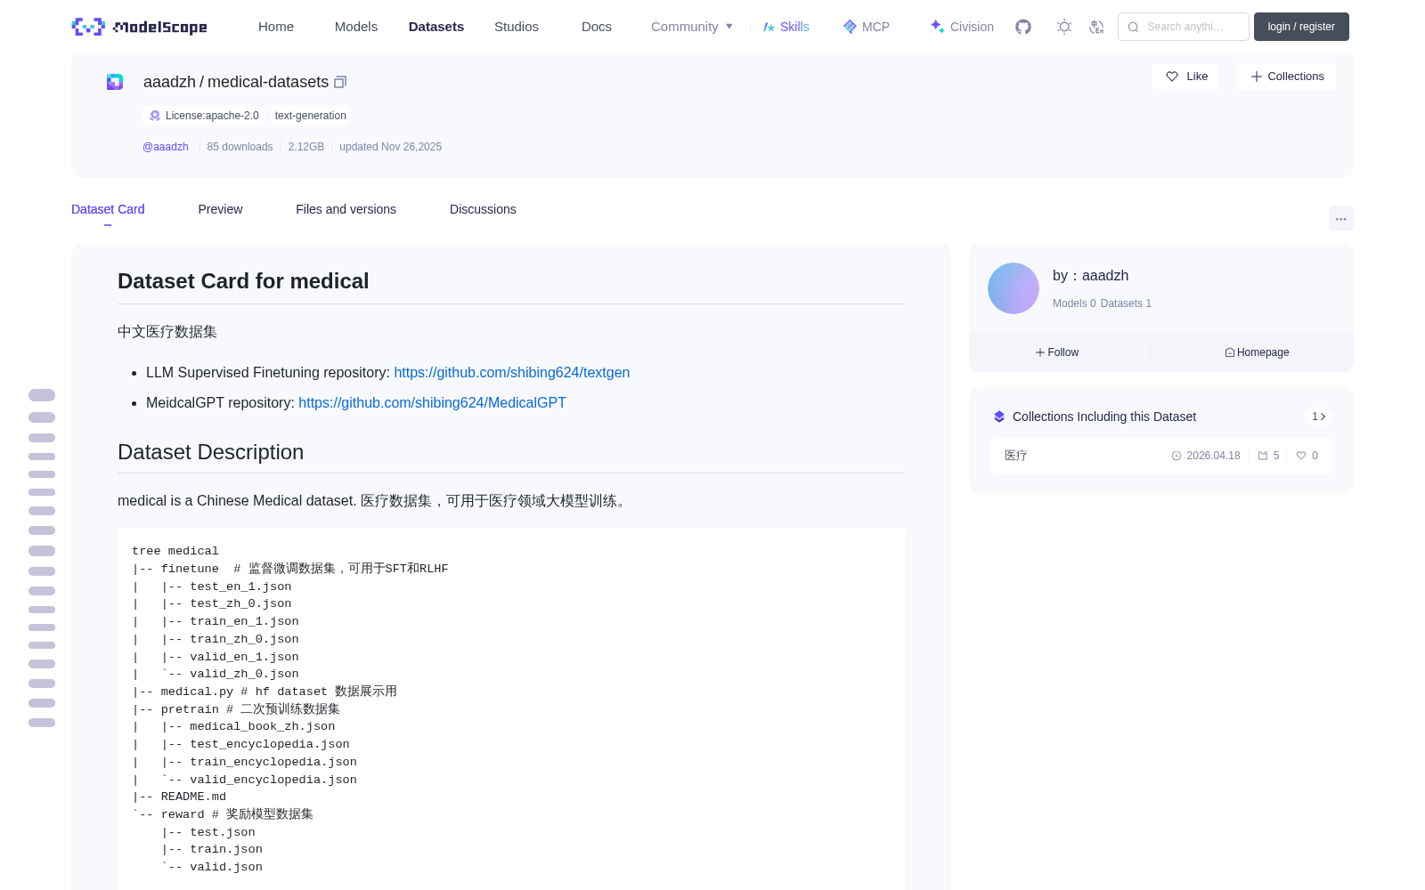Image resolution: width=1425 pixels, height=890 pixels.
Task: Click the valid_zh_0.json line in tree
Action: tap(244, 674)
